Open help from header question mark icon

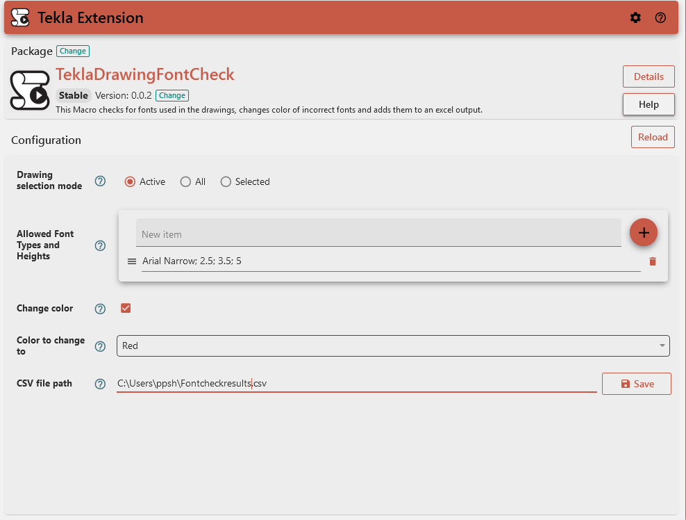click(x=660, y=17)
